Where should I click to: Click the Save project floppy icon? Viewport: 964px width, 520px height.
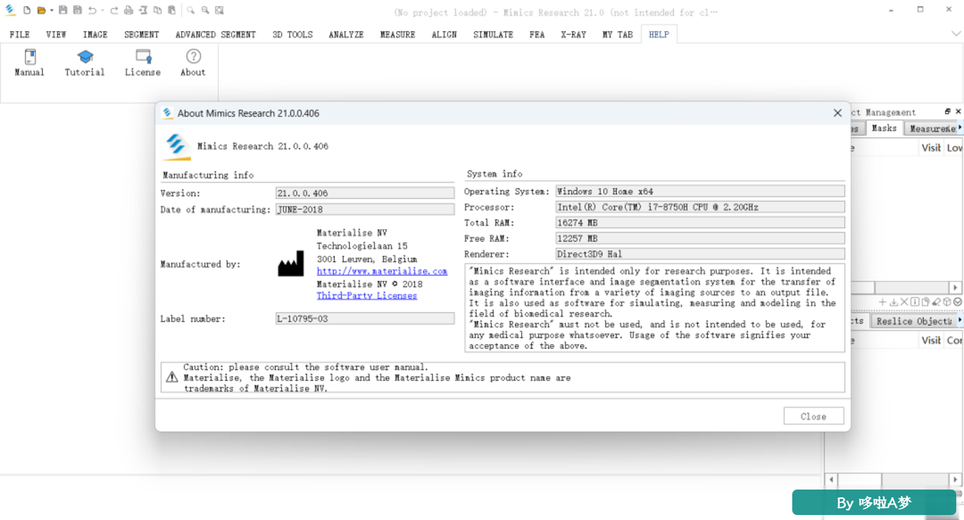(x=63, y=10)
